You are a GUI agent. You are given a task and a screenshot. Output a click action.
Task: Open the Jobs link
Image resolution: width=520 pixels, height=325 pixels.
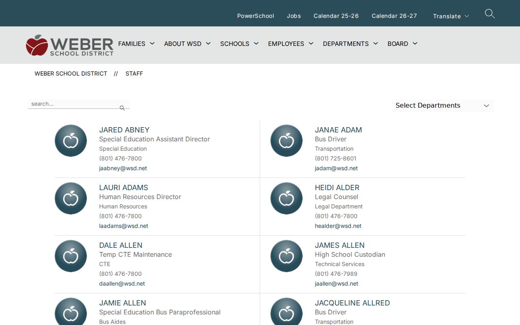(x=294, y=16)
